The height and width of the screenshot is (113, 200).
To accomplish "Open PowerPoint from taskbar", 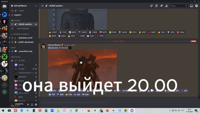I will coord(107,110).
